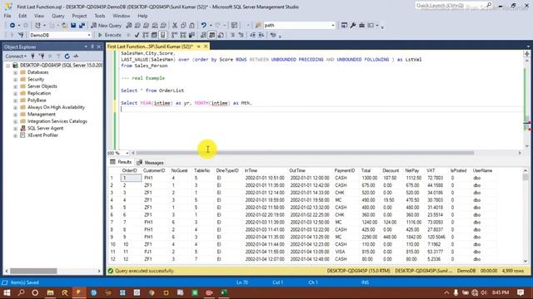
Task: Click the OrderID column header
Action: pyautogui.click(x=130, y=171)
